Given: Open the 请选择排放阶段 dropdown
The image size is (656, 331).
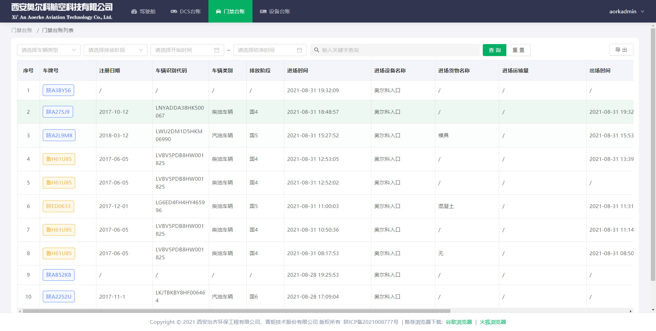Looking at the screenshot, I should [x=115, y=50].
